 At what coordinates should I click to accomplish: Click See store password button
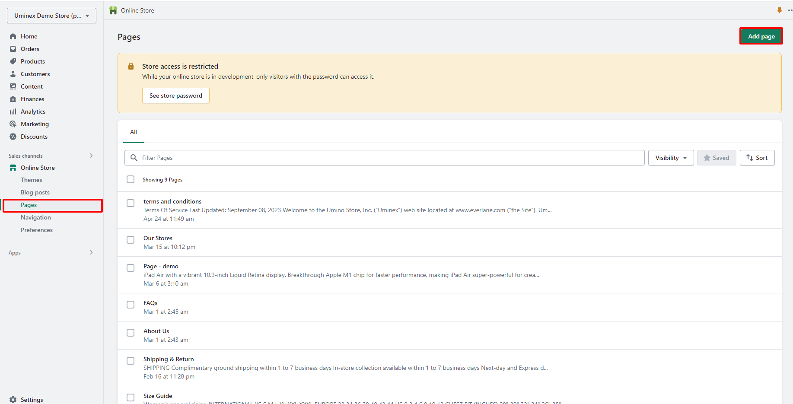pos(176,95)
